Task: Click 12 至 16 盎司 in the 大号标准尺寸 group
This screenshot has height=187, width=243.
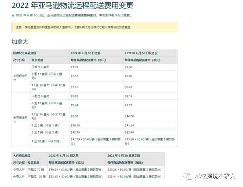Action: pyautogui.click(x=49, y=116)
